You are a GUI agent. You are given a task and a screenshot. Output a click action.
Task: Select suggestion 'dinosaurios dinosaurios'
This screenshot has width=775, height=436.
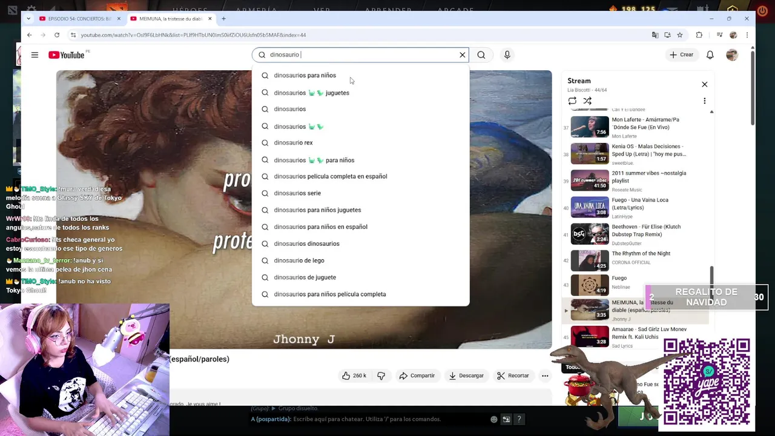(x=361, y=243)
